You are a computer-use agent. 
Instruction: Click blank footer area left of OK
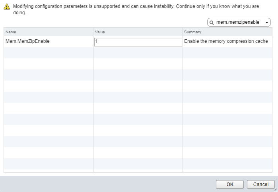click(107, 184)
